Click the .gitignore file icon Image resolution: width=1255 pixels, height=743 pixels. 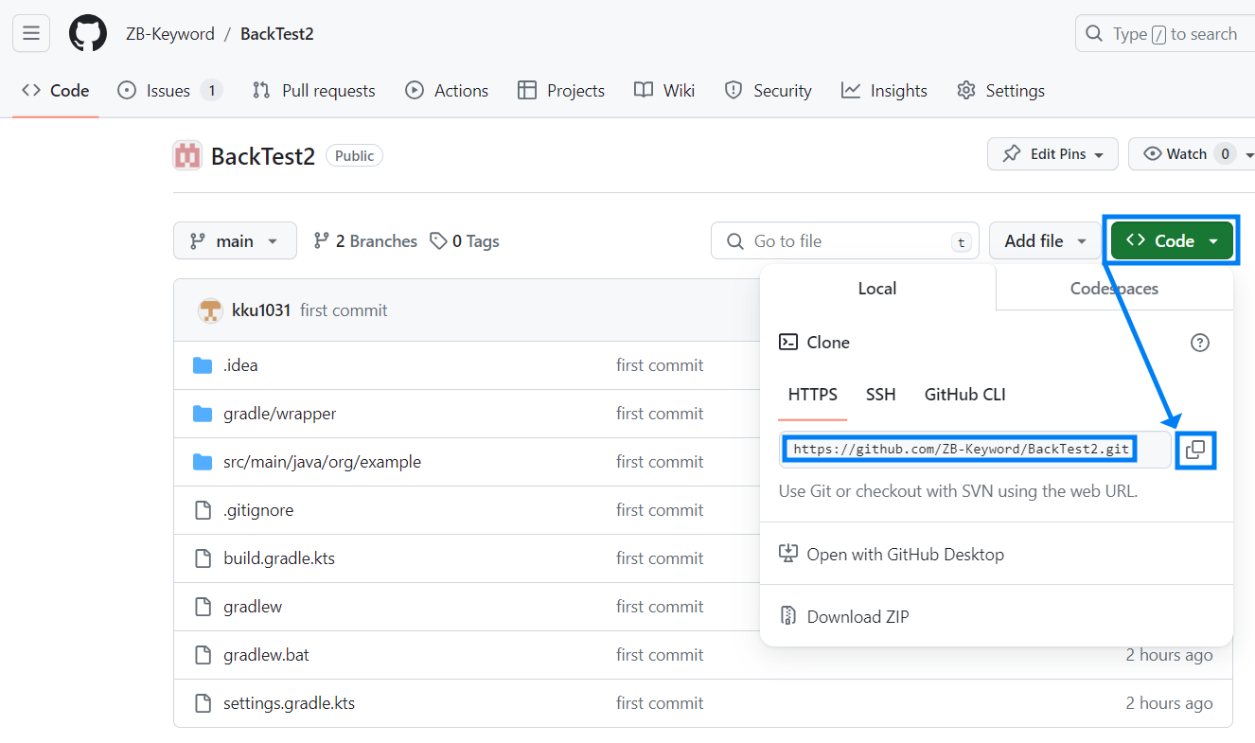[x=203, y=510]
